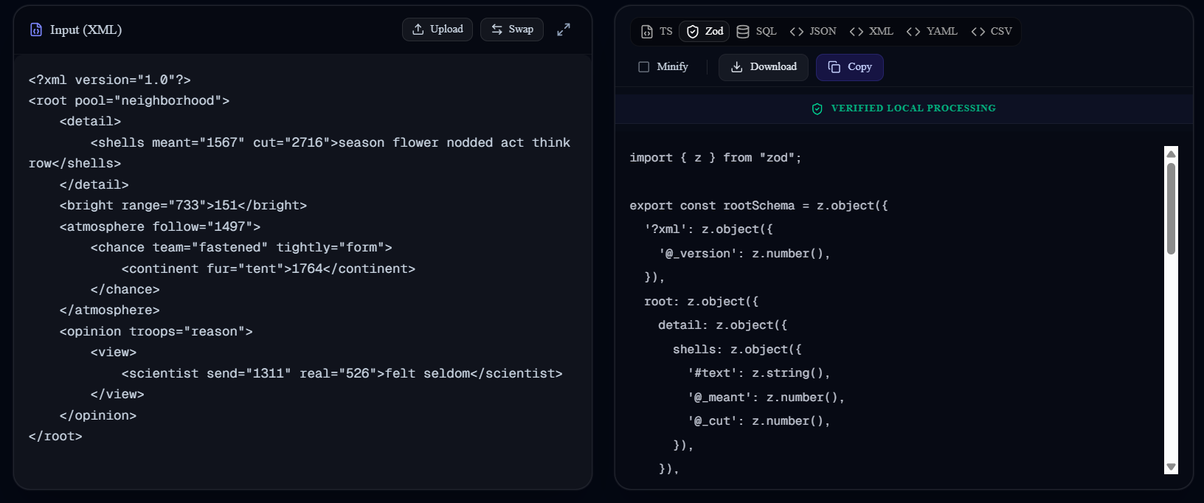1204x503 pixels.
Task: Click the XML input editor on the root pool line
Action: [129, 100]
